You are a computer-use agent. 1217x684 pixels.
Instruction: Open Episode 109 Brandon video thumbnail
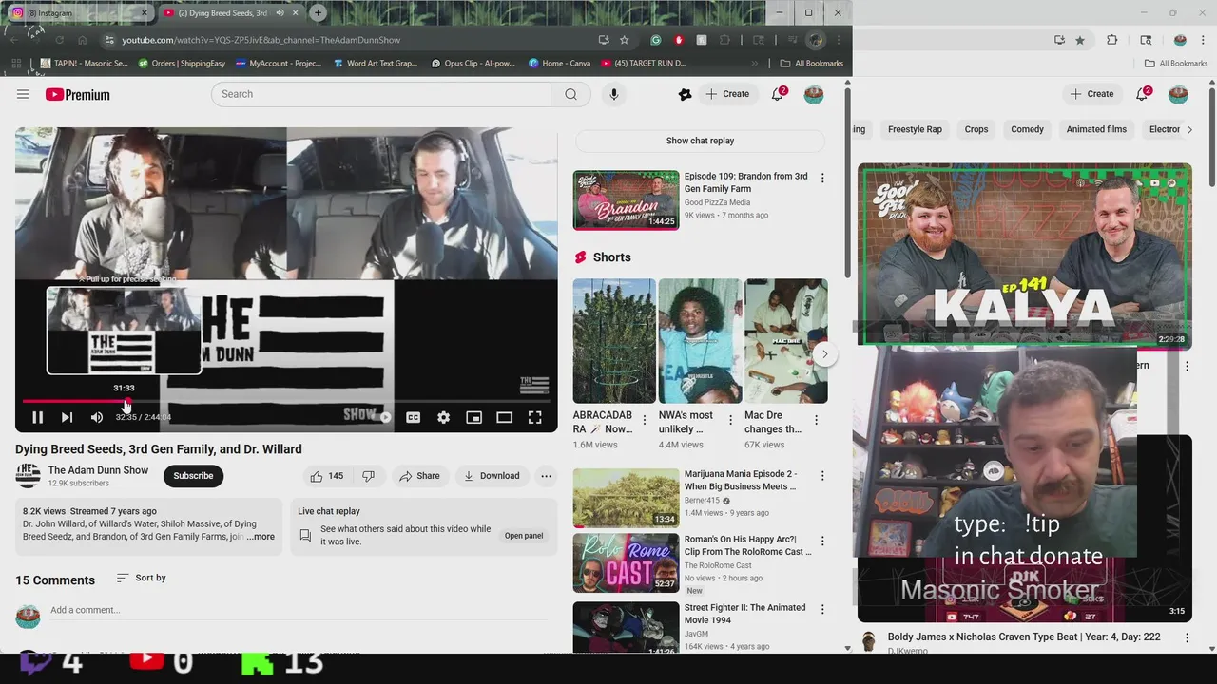[x=626, y=200]
